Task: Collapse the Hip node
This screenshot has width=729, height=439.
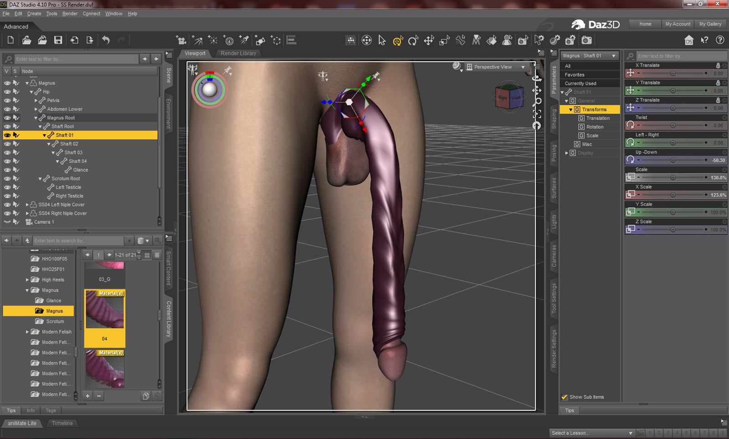Action: coord(31,92)
